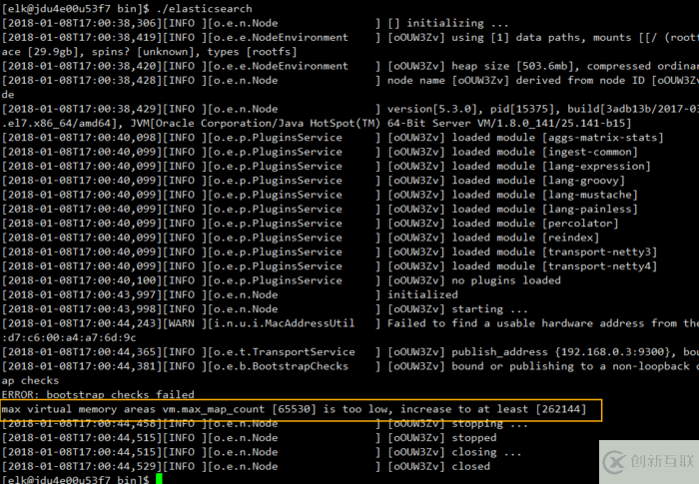Screen dimensions: 699x484
Task: Select 'node name [oOUW3Zv]' text
Action: 448,80
